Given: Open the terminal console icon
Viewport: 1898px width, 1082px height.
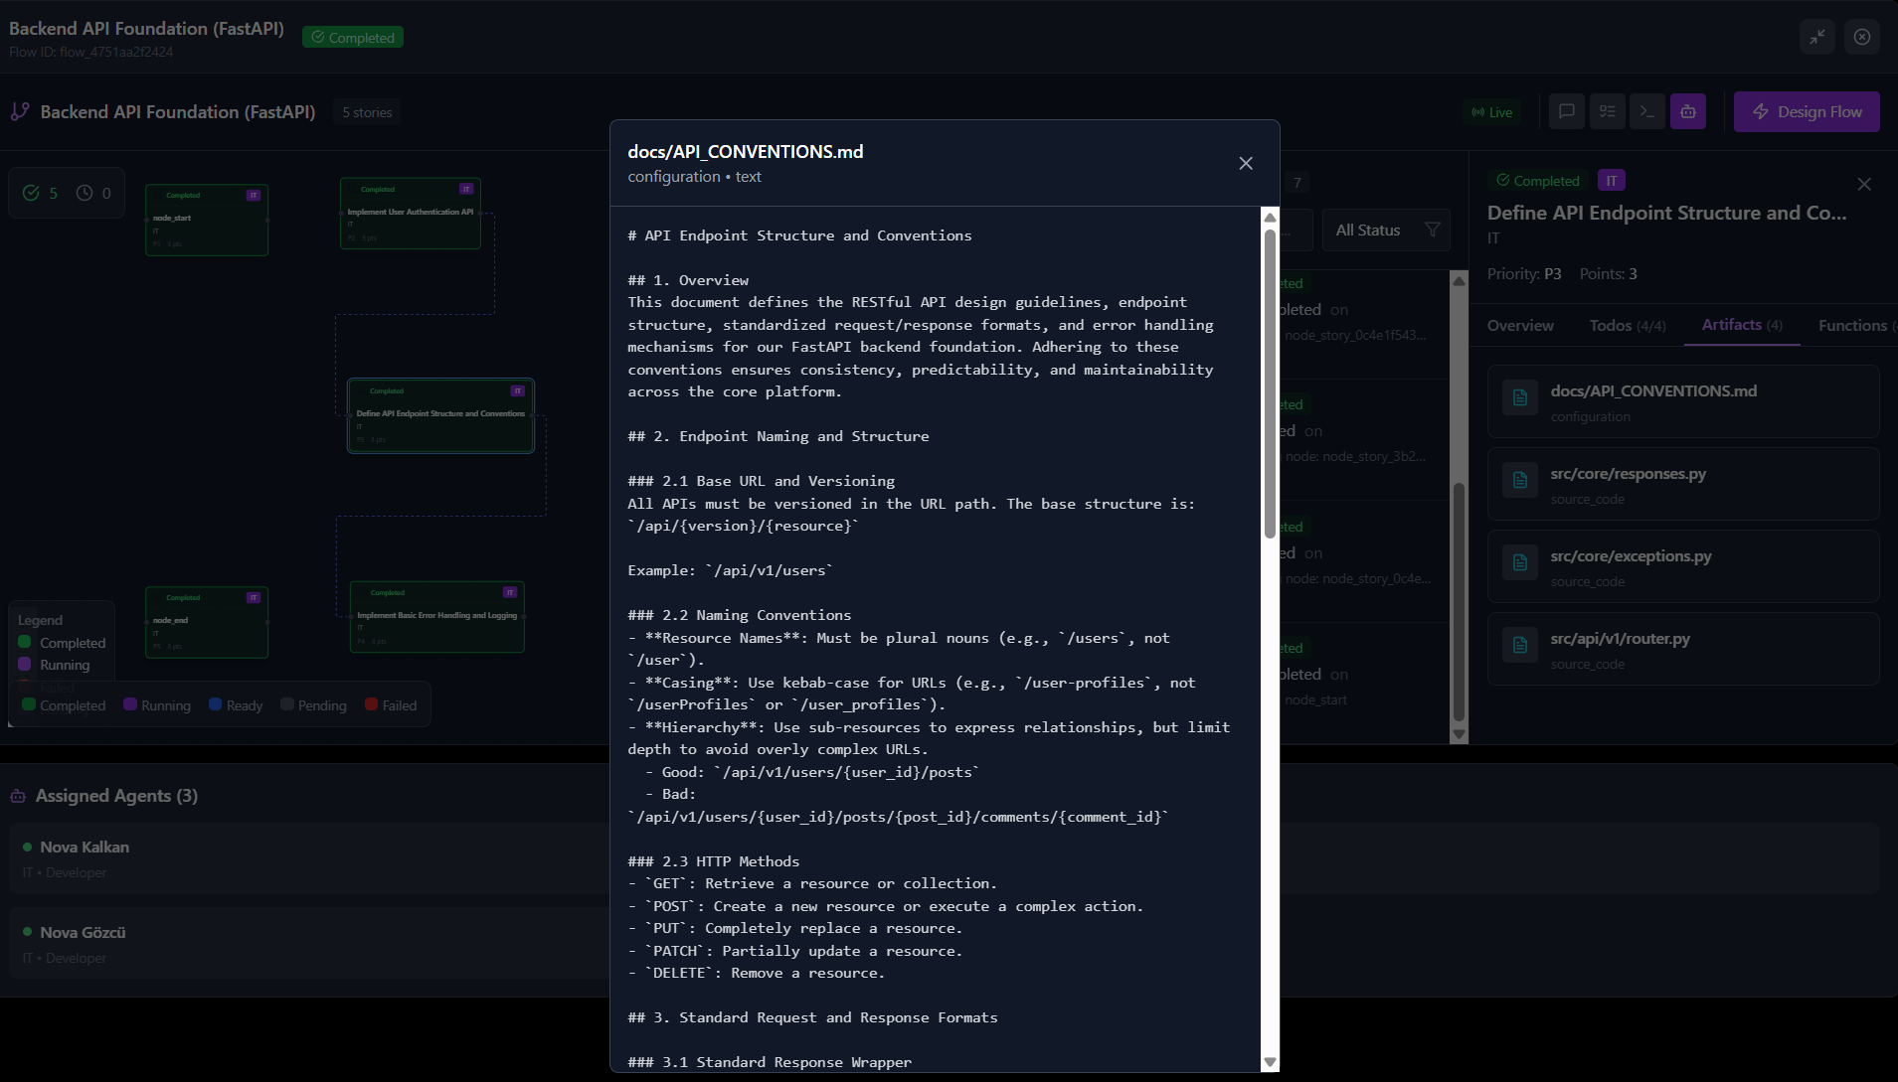Looking at the screenshot, I should (x=1647, y=111).
